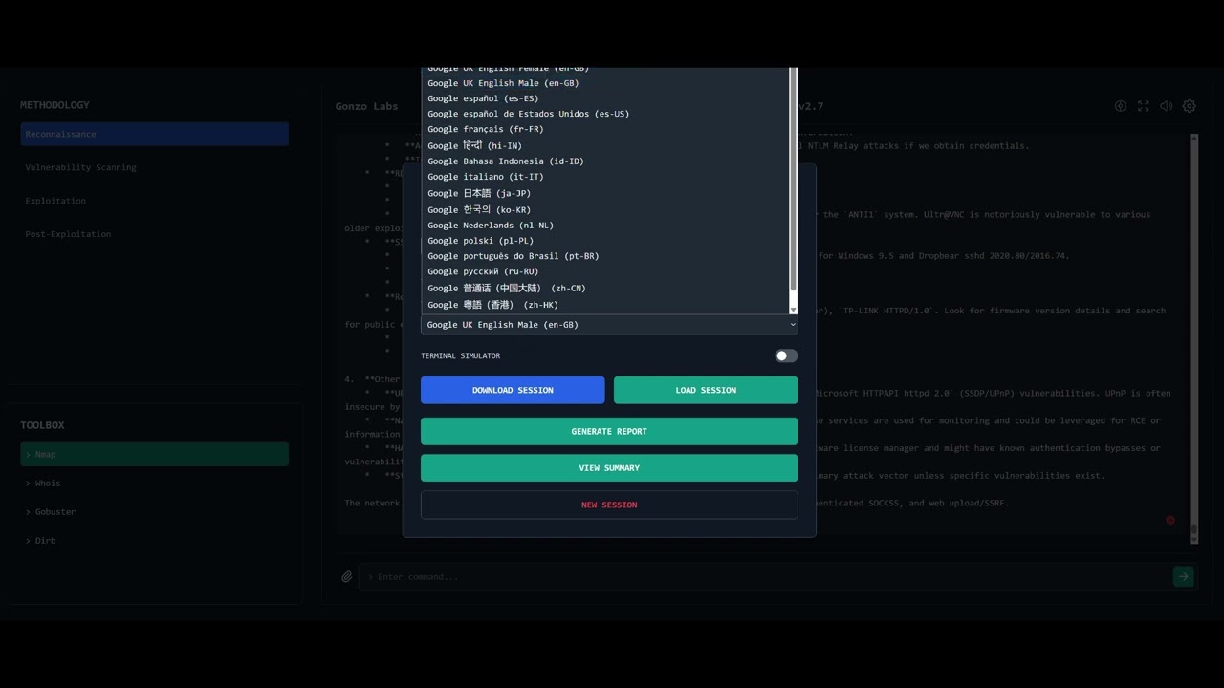This screenshot has width=1224, height=688.
Task: Click the circular icon left of fullscreen
Action: click(1121, 106)
